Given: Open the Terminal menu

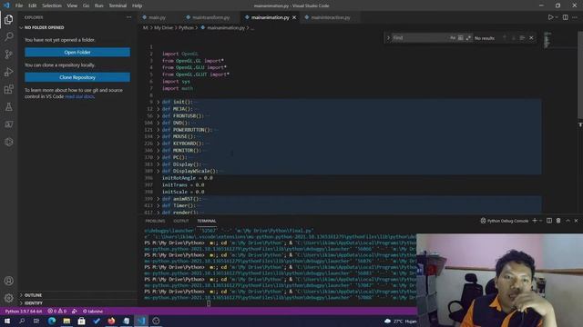Looking at the screenshot, I should 118,5.
